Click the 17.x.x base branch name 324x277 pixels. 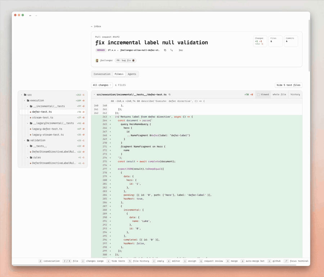(112, 50)
